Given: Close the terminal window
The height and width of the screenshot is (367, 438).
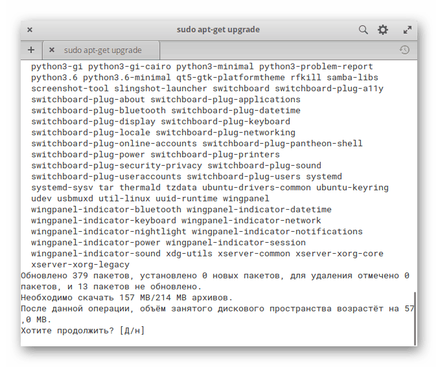Looking at the screenshot, I should [x=30, y=30].
